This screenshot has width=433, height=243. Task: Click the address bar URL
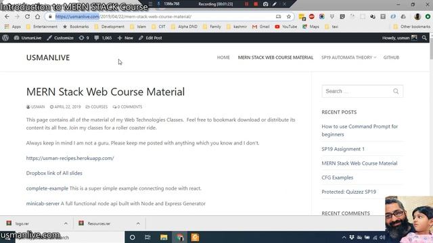pos(123,16)
